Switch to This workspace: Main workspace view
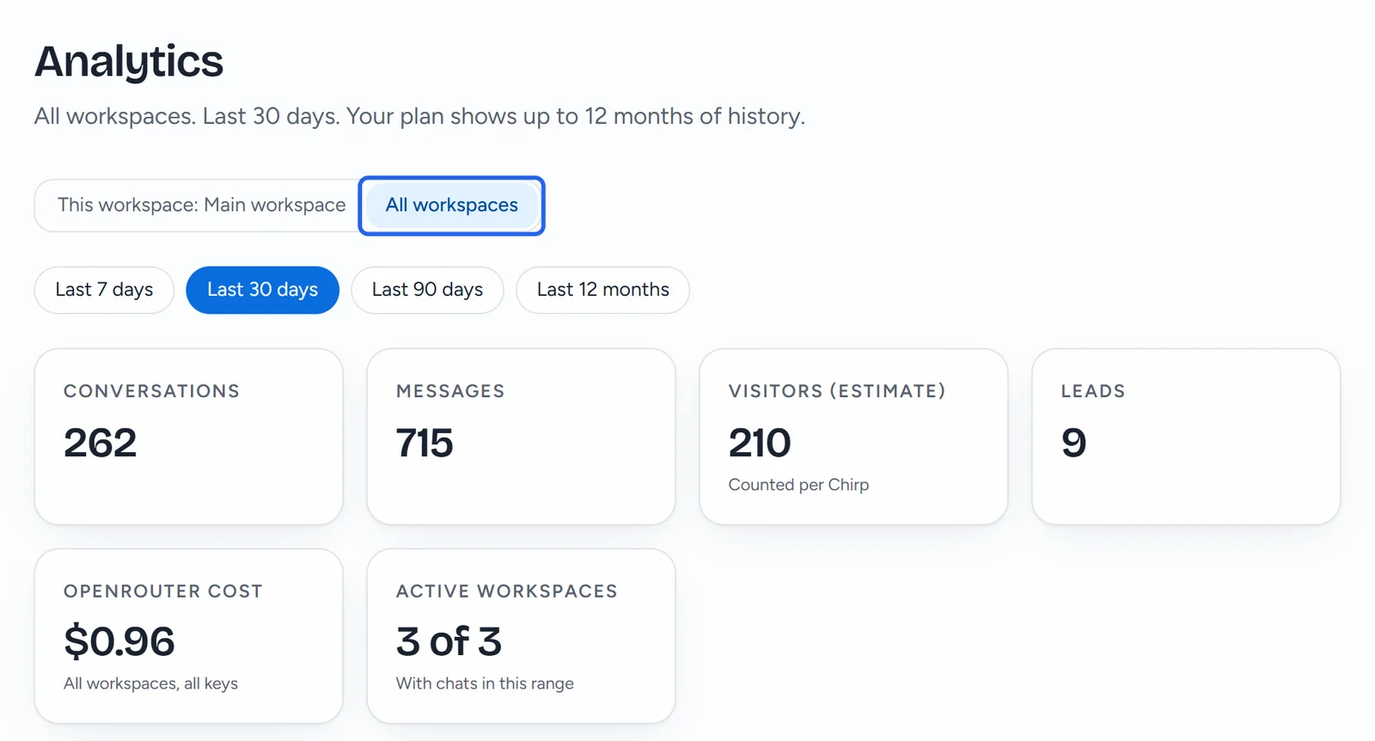This screenshot has width=1375, height=741. (201, 205)
